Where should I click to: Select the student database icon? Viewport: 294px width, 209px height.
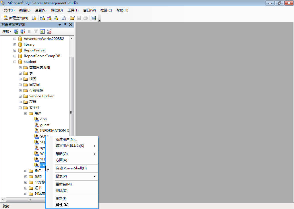click(x=20, y=62)
